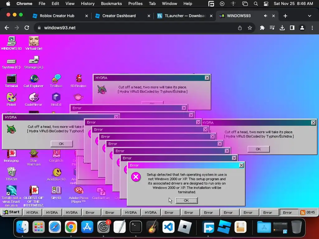This screenshot has width=319, height=239.
Task: Click OK in the left HYDRA dialog
Action: point(61,144)
